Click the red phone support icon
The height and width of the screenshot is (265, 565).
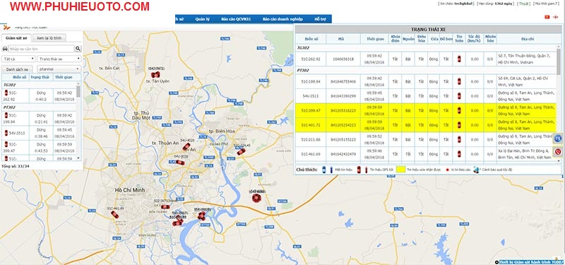pos(558,152)
